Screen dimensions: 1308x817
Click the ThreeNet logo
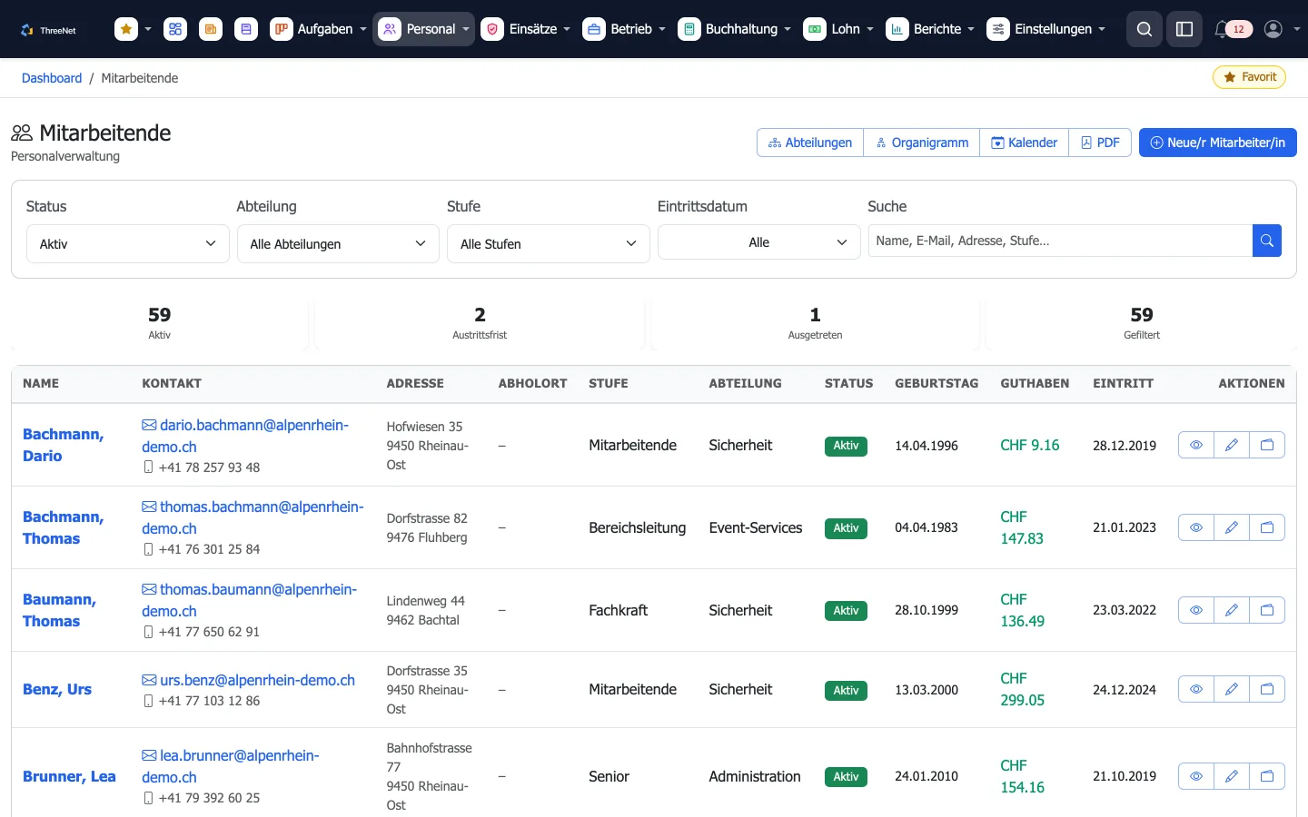[48, 30]
